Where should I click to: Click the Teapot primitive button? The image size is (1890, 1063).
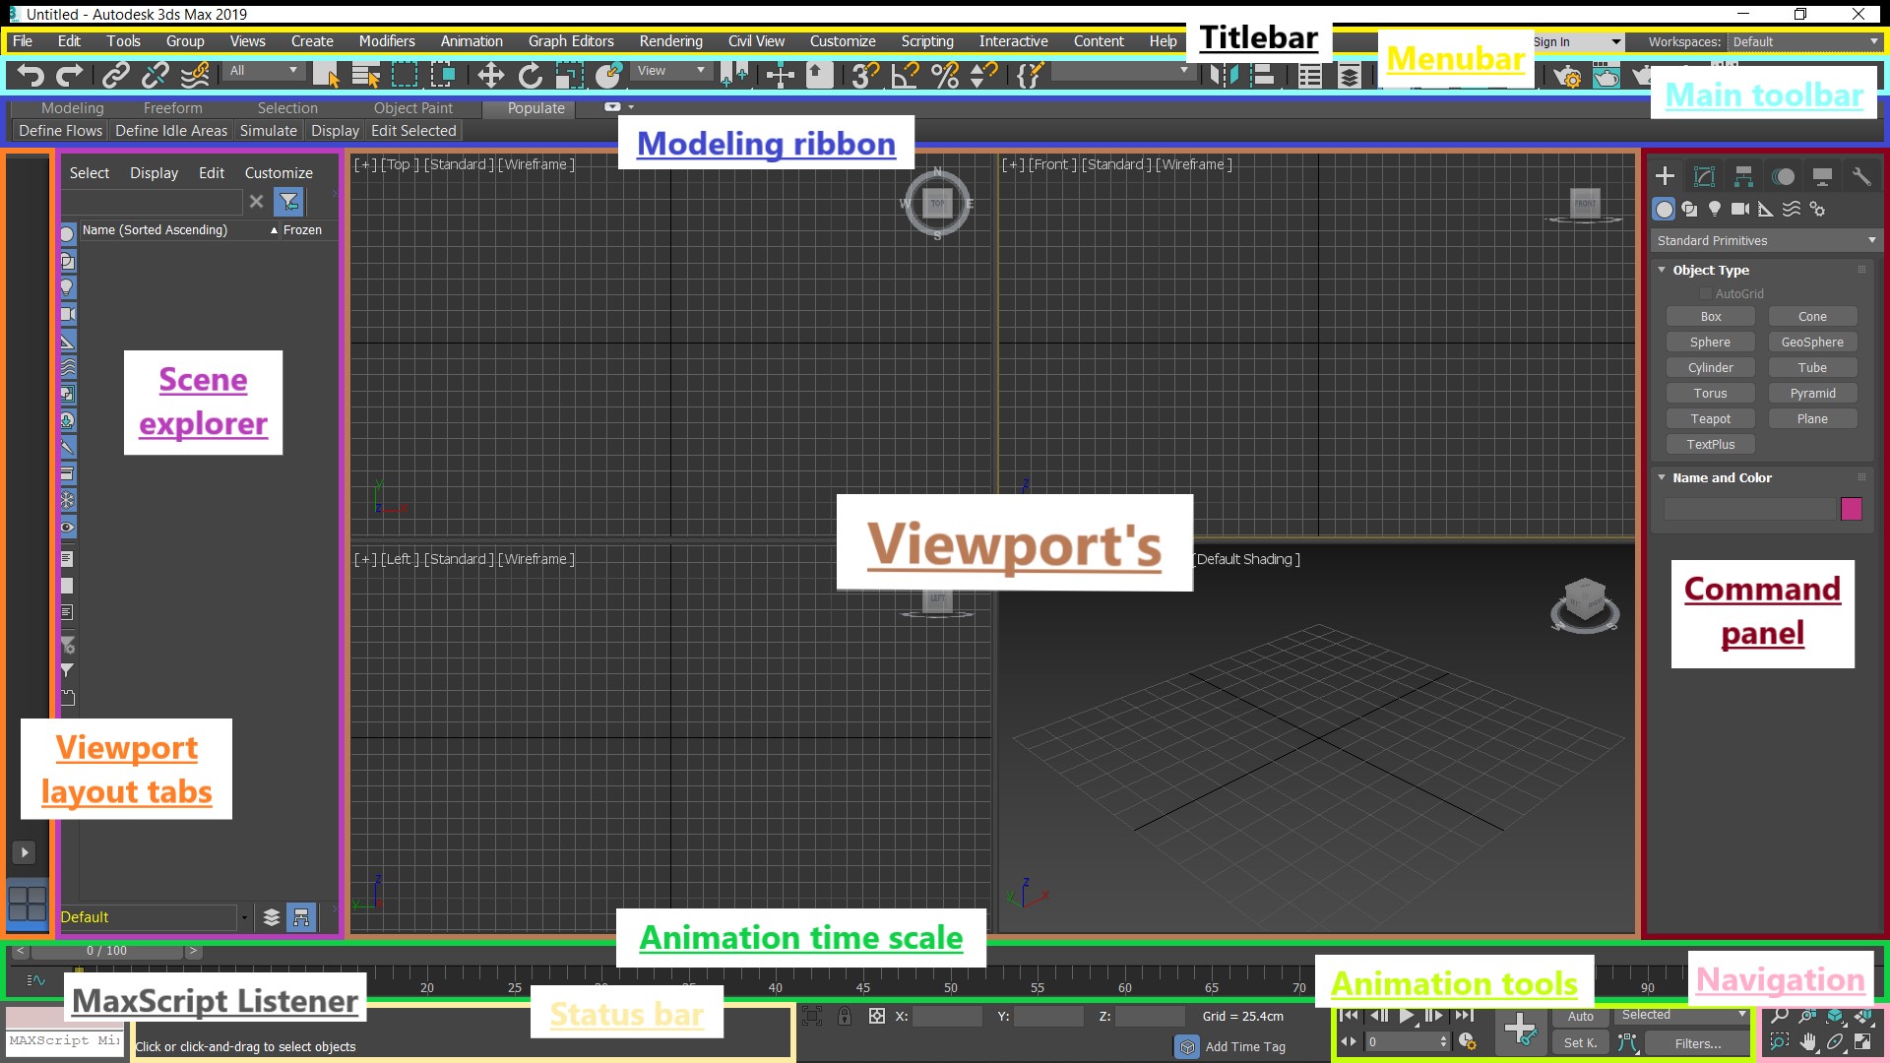[1710, 418]
